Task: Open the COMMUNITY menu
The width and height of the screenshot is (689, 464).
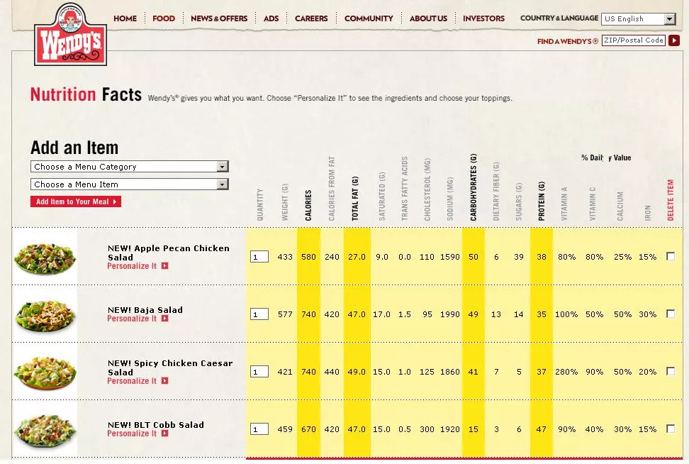Action: [x=369, y=18]
